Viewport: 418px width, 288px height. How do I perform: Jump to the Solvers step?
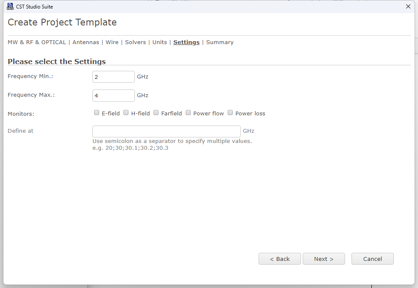click(x=135, y=42)
